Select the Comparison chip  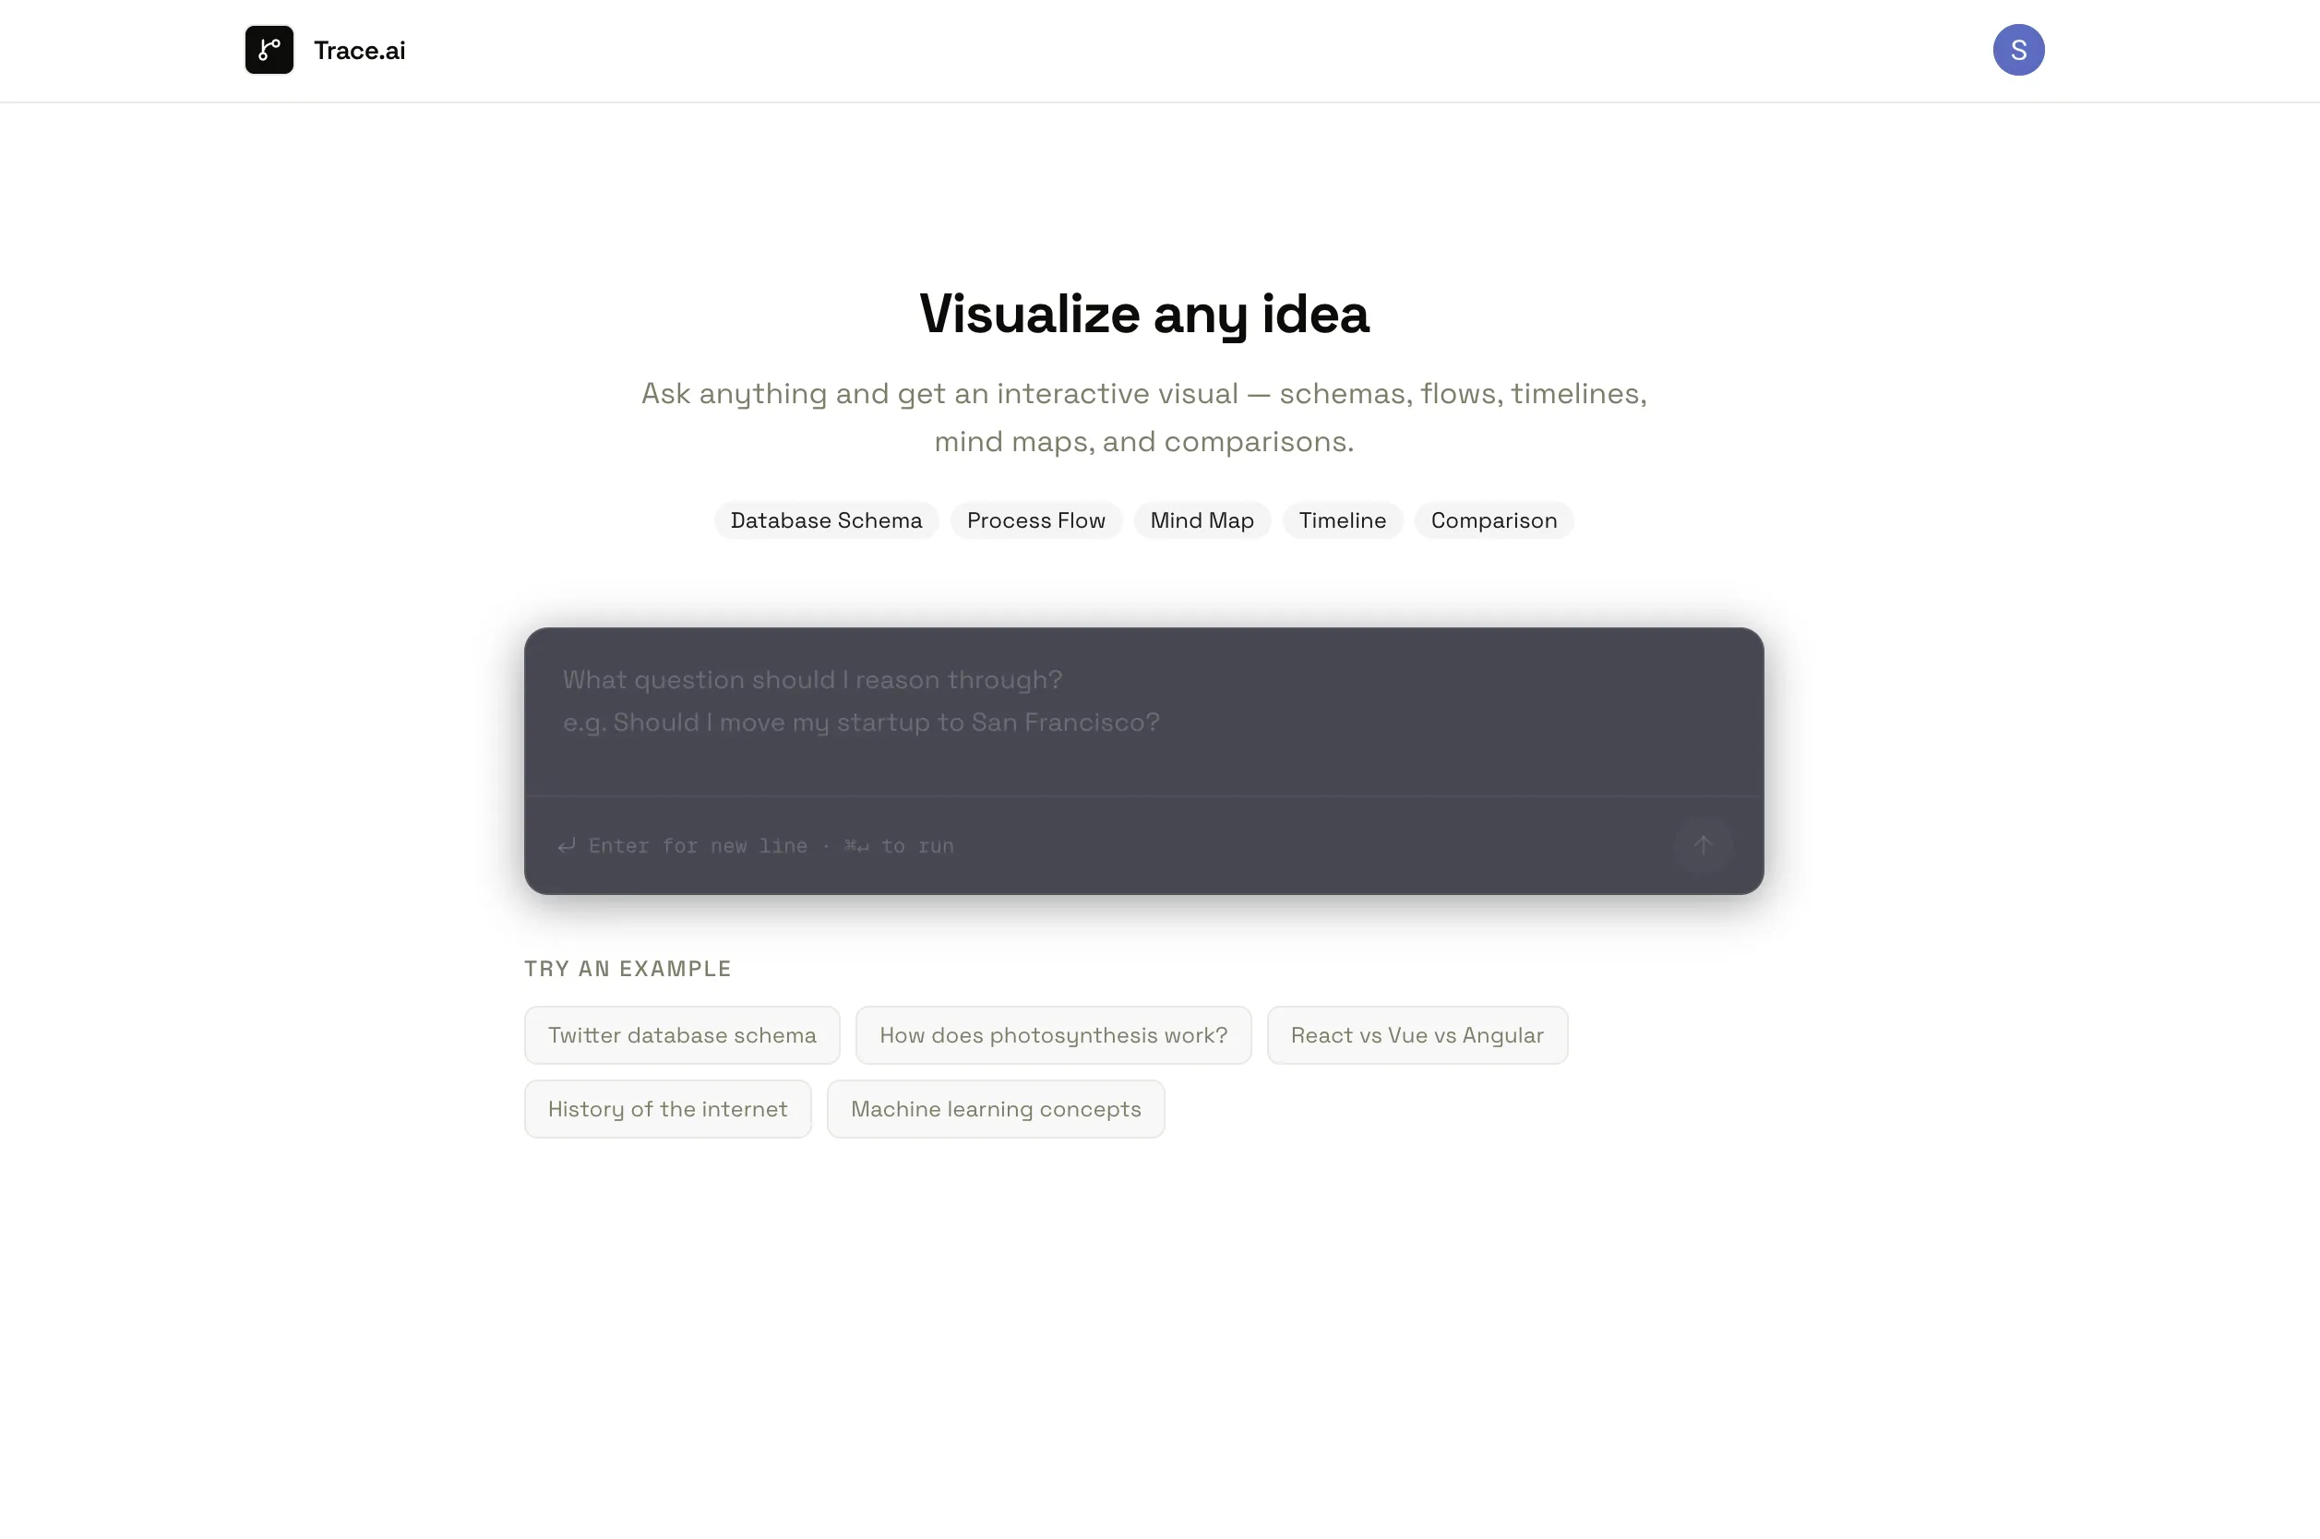coord(1493,520)
